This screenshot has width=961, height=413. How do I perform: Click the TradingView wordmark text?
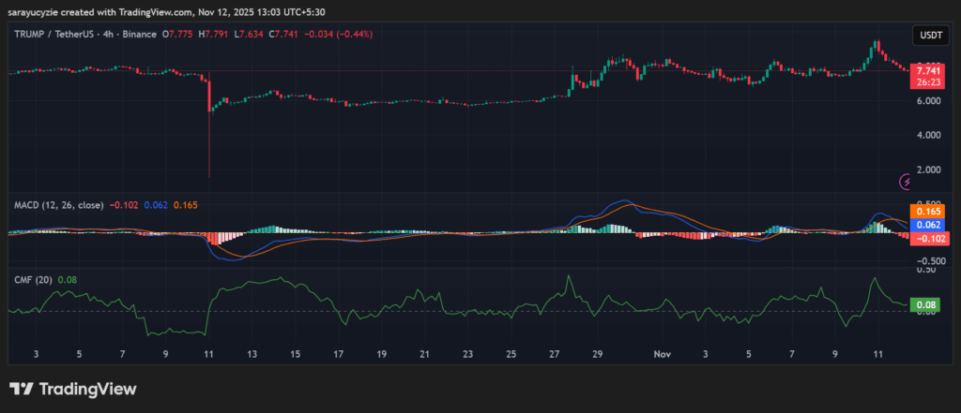pos(88,389)
